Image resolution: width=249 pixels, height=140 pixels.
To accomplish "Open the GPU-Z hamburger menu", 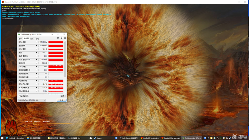I will point(65,38).
